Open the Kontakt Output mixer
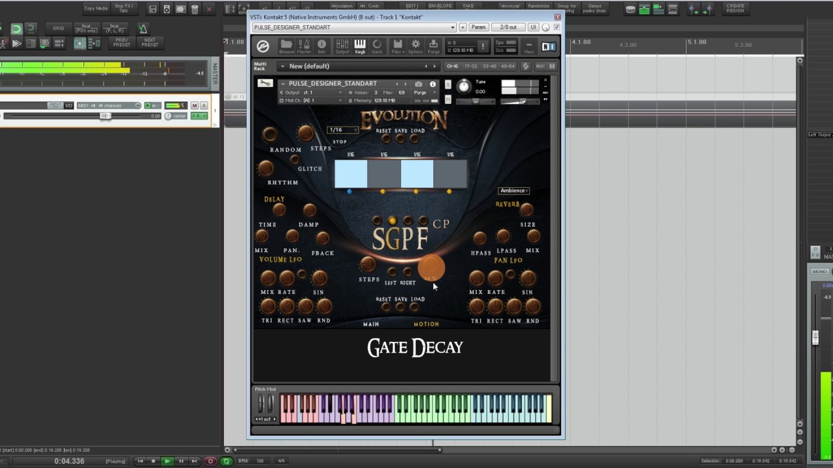Screen dimensions: 833x468 pos(342,46)
